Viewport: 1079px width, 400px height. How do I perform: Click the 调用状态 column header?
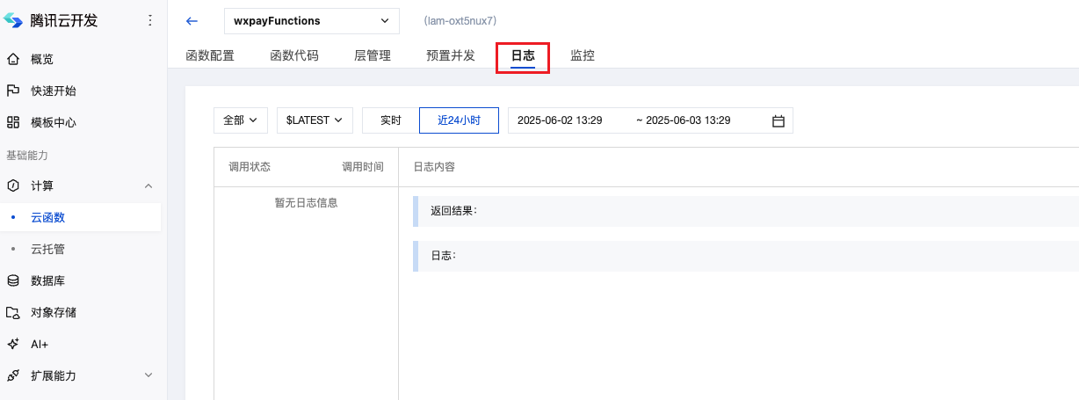pyautogui.click(x=250, y=167)
